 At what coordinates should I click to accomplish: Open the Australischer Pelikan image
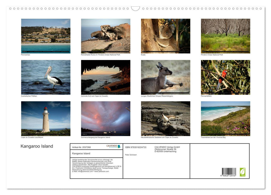pyautogui.click(x=46, y=77)
